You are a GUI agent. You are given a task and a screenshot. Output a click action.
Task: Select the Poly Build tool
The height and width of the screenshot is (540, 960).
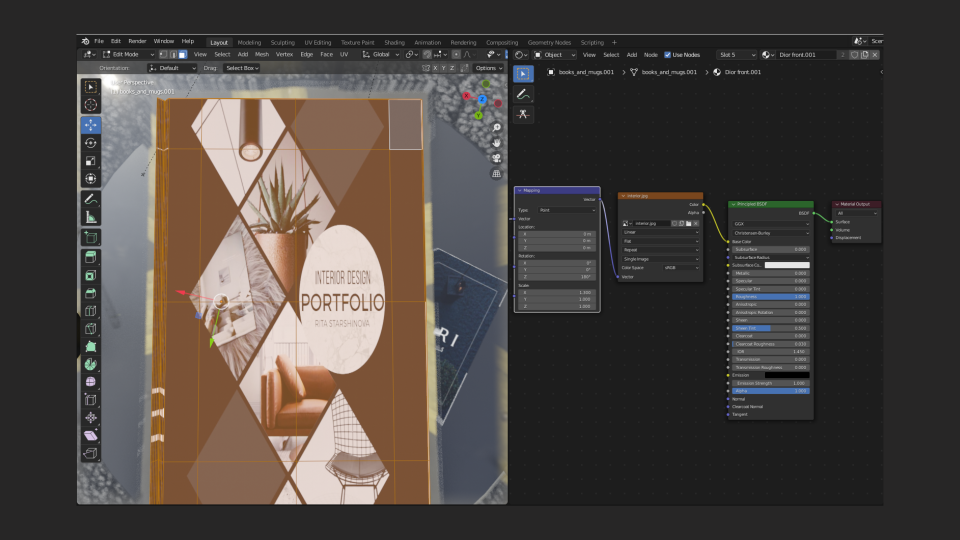click(x=90, y=346)
